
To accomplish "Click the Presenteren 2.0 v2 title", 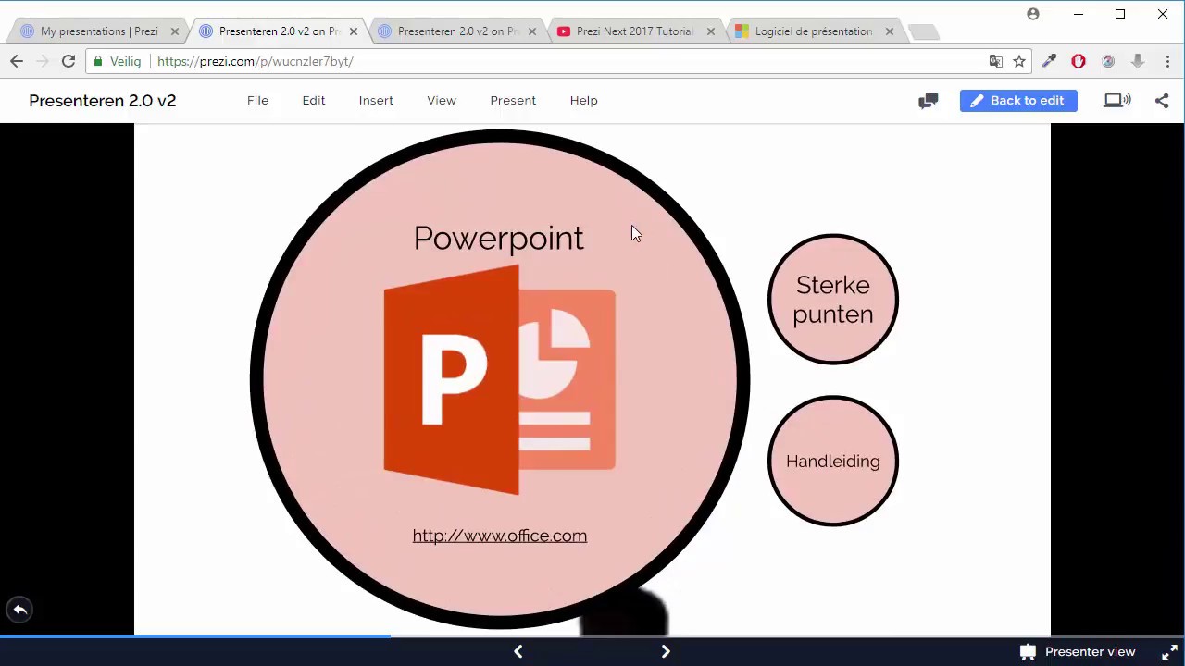I will pos(103,101).
